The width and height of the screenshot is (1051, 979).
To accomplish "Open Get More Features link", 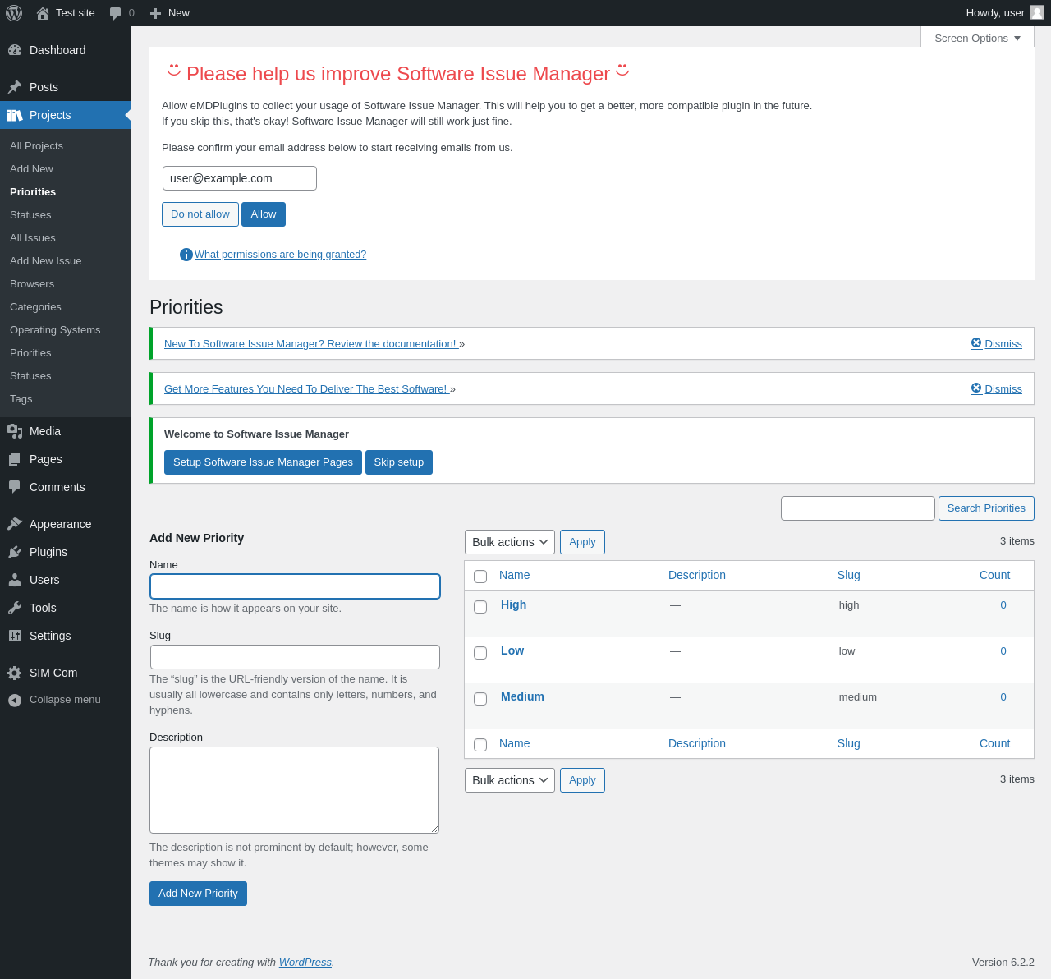I will click(x=306, y=389).
